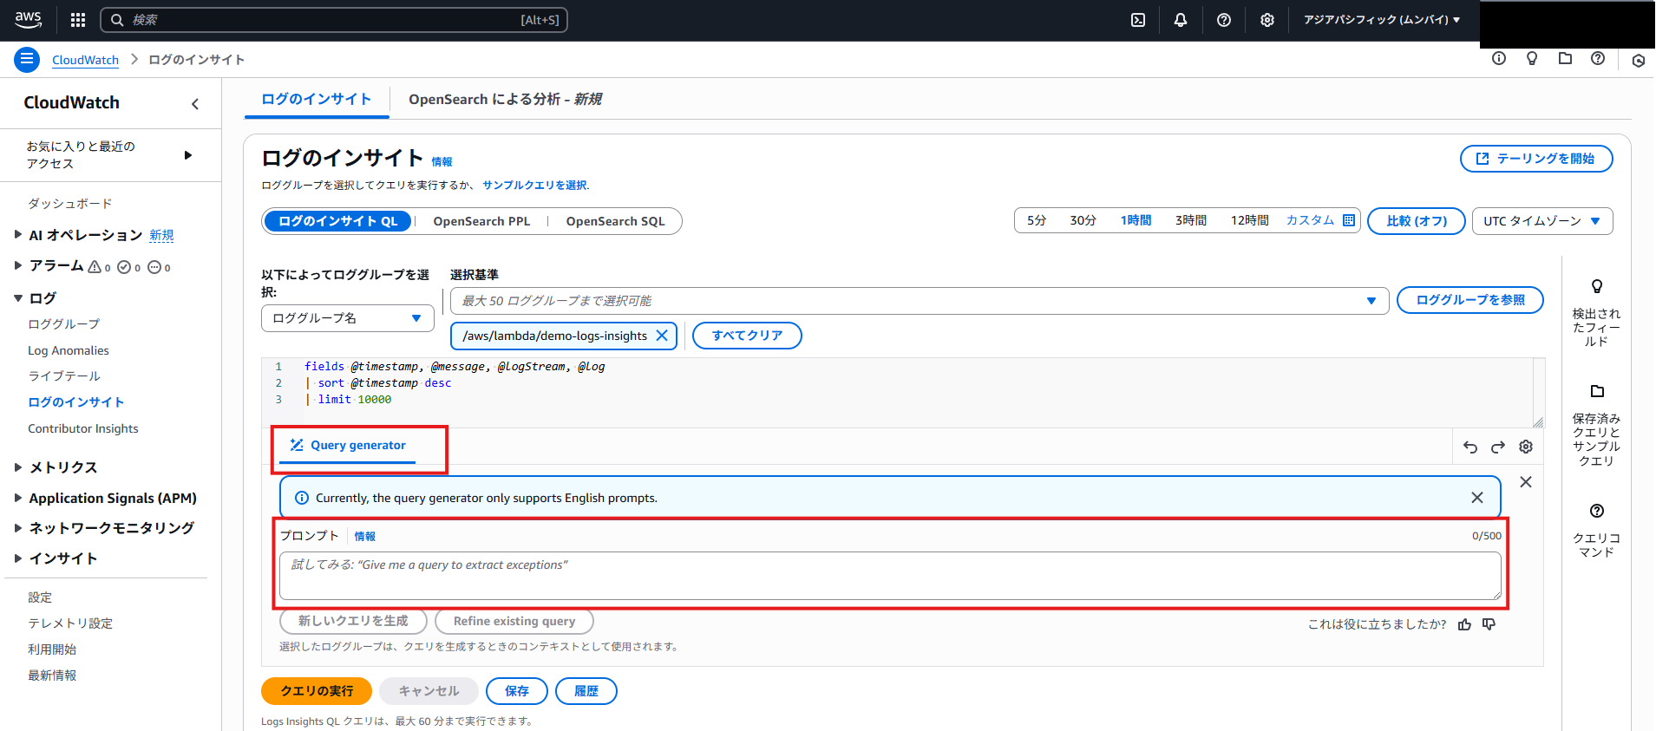Open the log group name dropdown

click(x=347, y=318)
